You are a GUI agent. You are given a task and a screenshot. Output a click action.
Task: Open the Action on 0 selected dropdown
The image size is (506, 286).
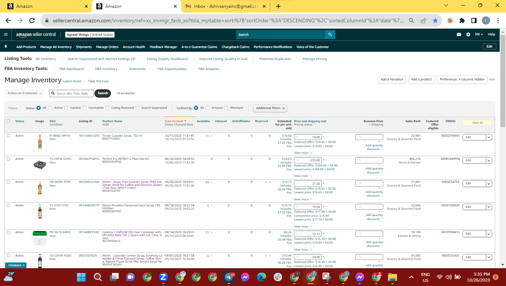click(x=24, y=93)
